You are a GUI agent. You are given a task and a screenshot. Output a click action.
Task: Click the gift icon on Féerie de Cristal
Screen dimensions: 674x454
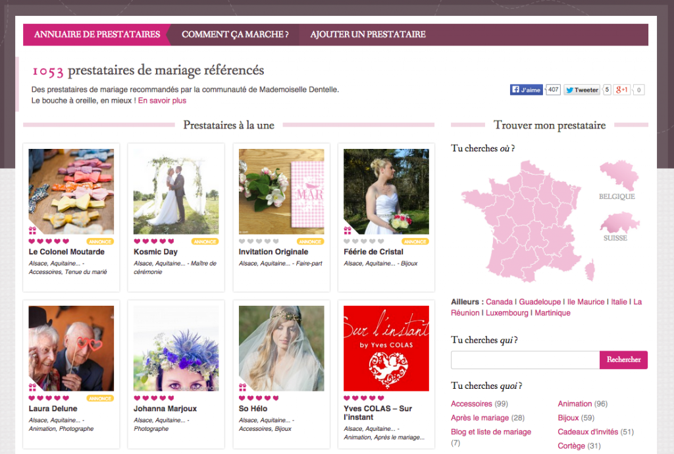[348, 231]
